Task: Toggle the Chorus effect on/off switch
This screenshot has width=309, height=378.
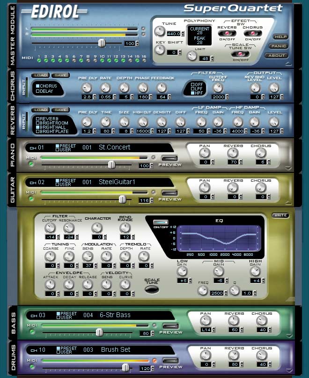Action: pyautogui.click(x=253, y=33)
